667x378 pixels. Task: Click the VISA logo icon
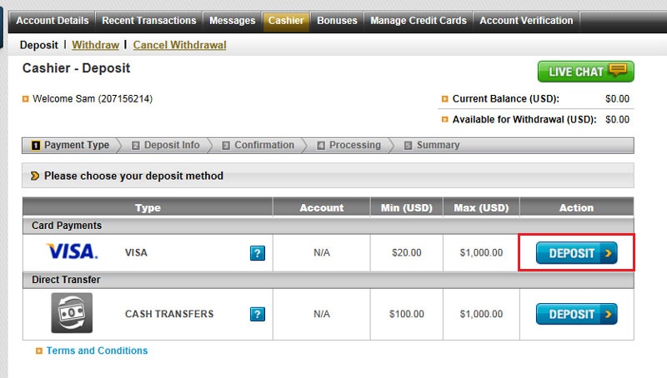tap(72, 252)
